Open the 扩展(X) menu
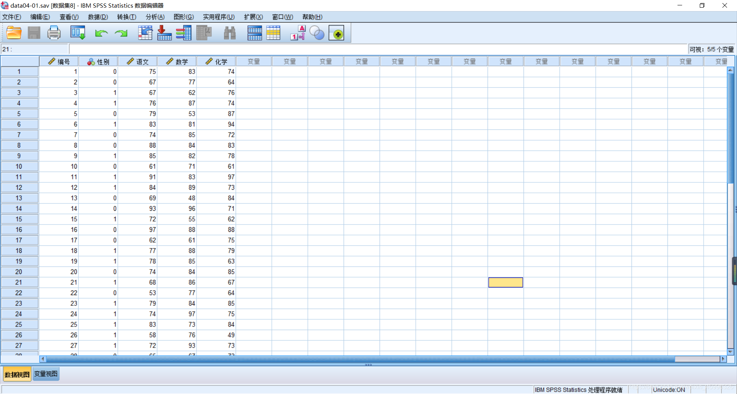Screen dimensions: 737x394 pyautogui.click(x=253, y=17)
